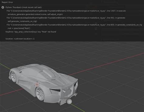
Task: Click the 'location: <unknown location>' line
Action: (x=20, y=39)
